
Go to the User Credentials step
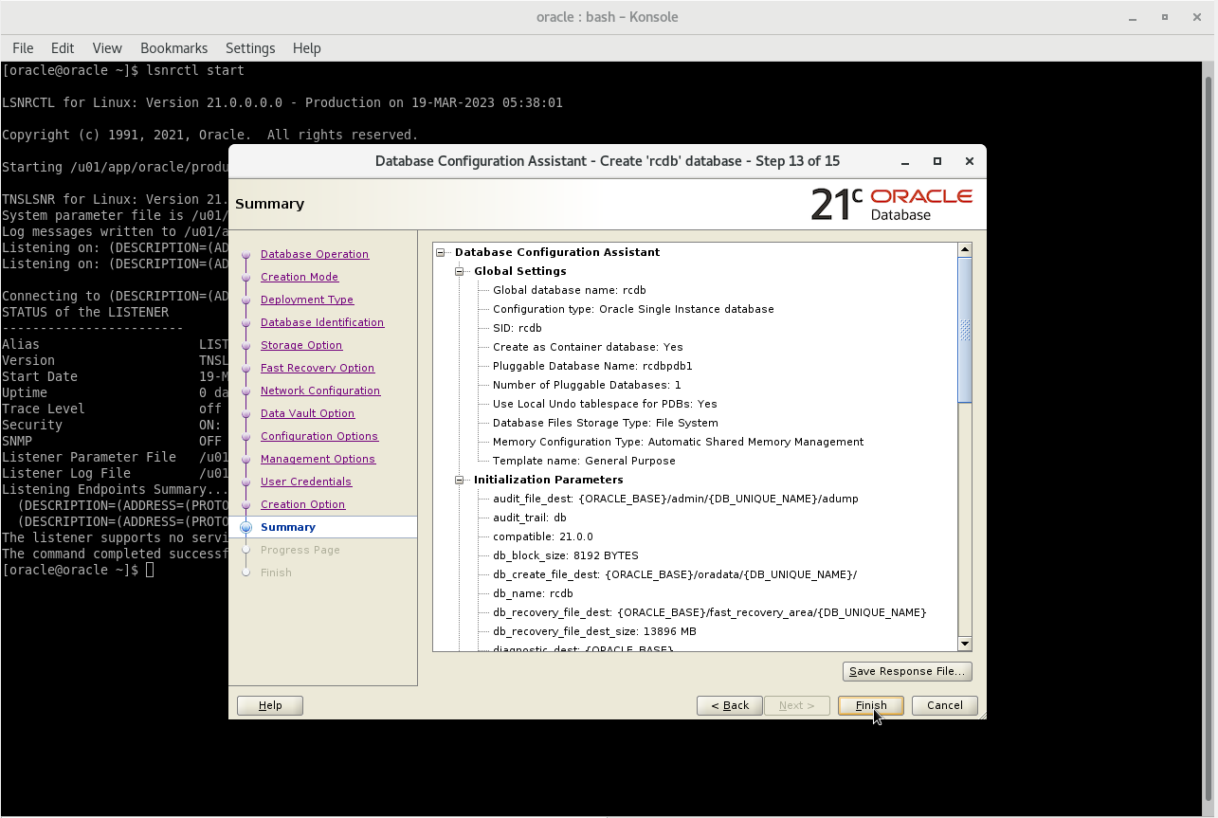(306, 482)
